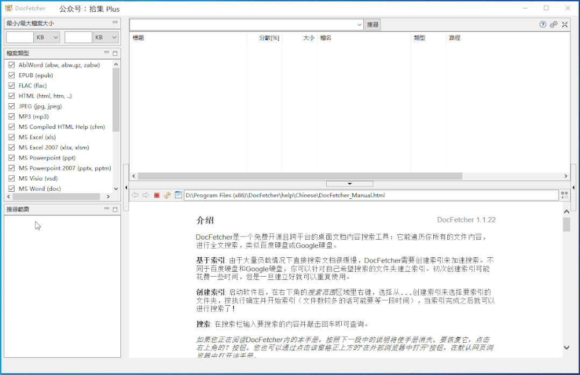The height and width of the screenshot is (375, 580).
Task: Click results table scroll left arrow
Action: [133, 176]
